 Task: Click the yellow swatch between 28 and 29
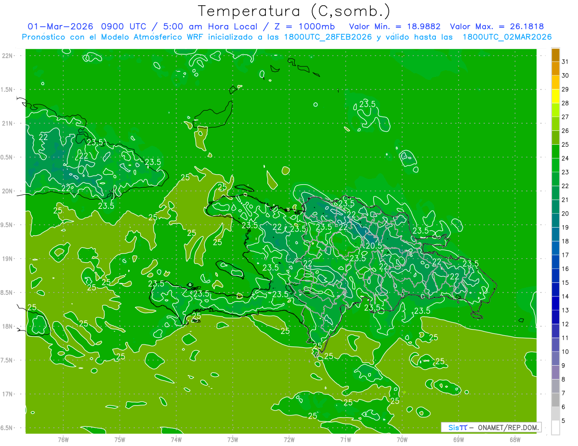pyautogui.click(x=555, y=96)
